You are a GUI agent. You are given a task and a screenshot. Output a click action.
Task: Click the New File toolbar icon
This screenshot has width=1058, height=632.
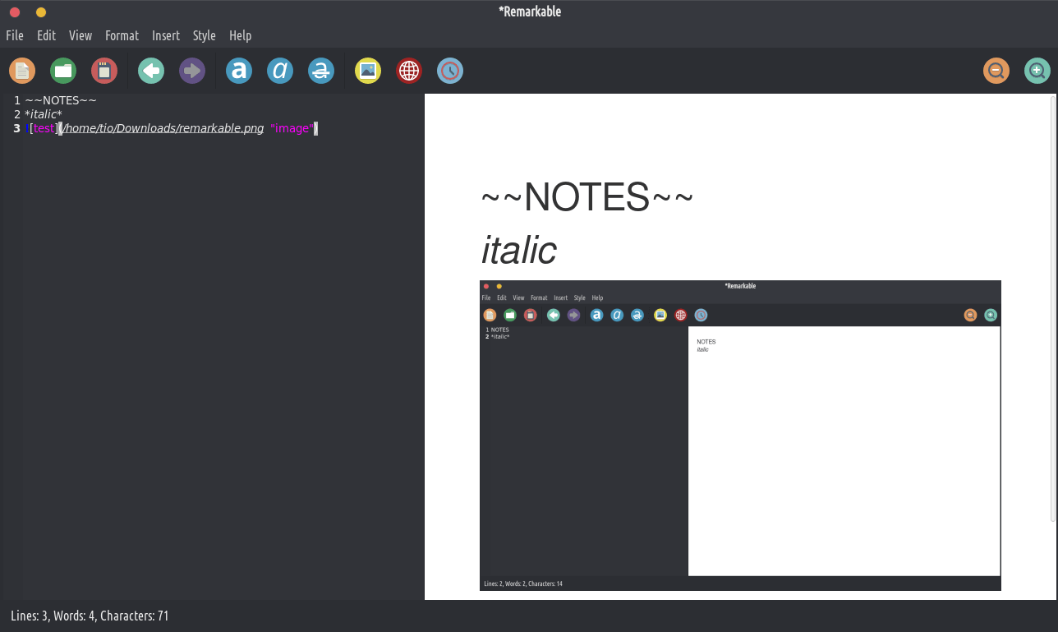click(22, 71)
